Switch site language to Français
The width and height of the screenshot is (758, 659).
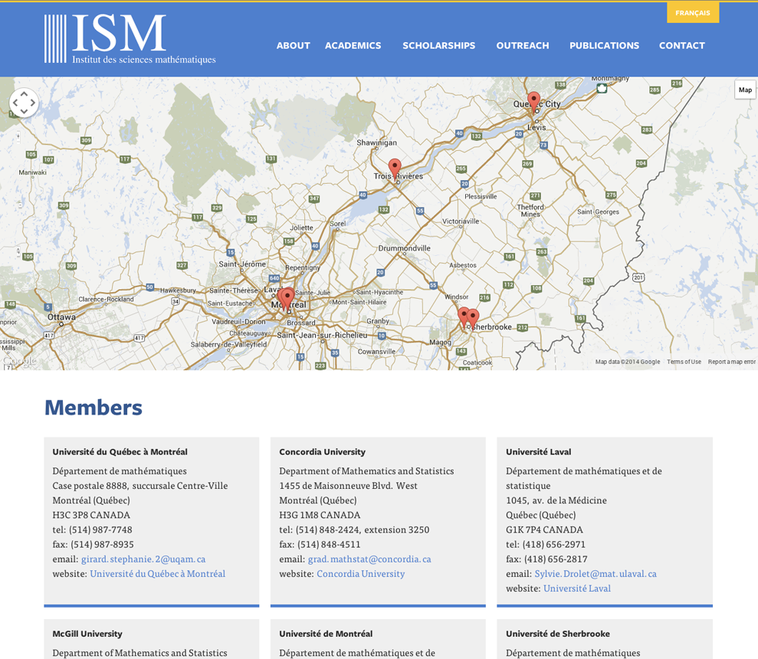(693, 13)
